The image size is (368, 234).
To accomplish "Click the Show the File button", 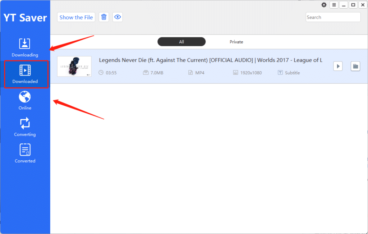I will click(76, 17).
